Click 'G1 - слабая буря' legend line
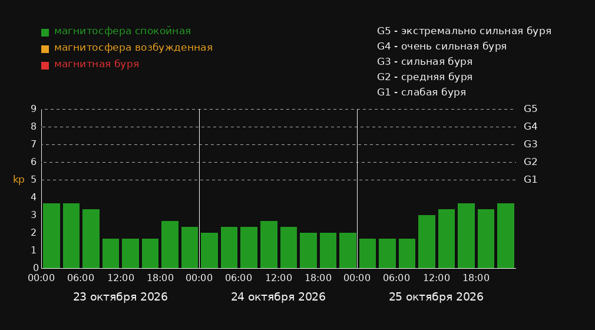The height and width of the screenshot is (330, 595). (x=421, y=93)
